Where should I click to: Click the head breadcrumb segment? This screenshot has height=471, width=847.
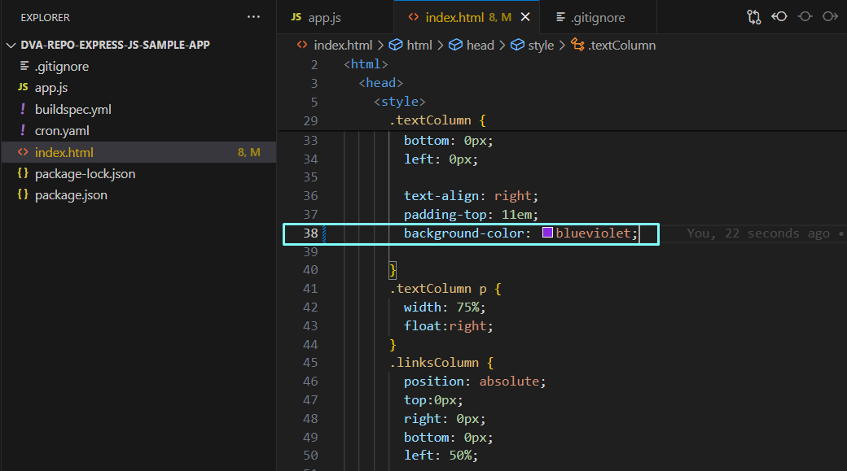(x=480, y=46)
